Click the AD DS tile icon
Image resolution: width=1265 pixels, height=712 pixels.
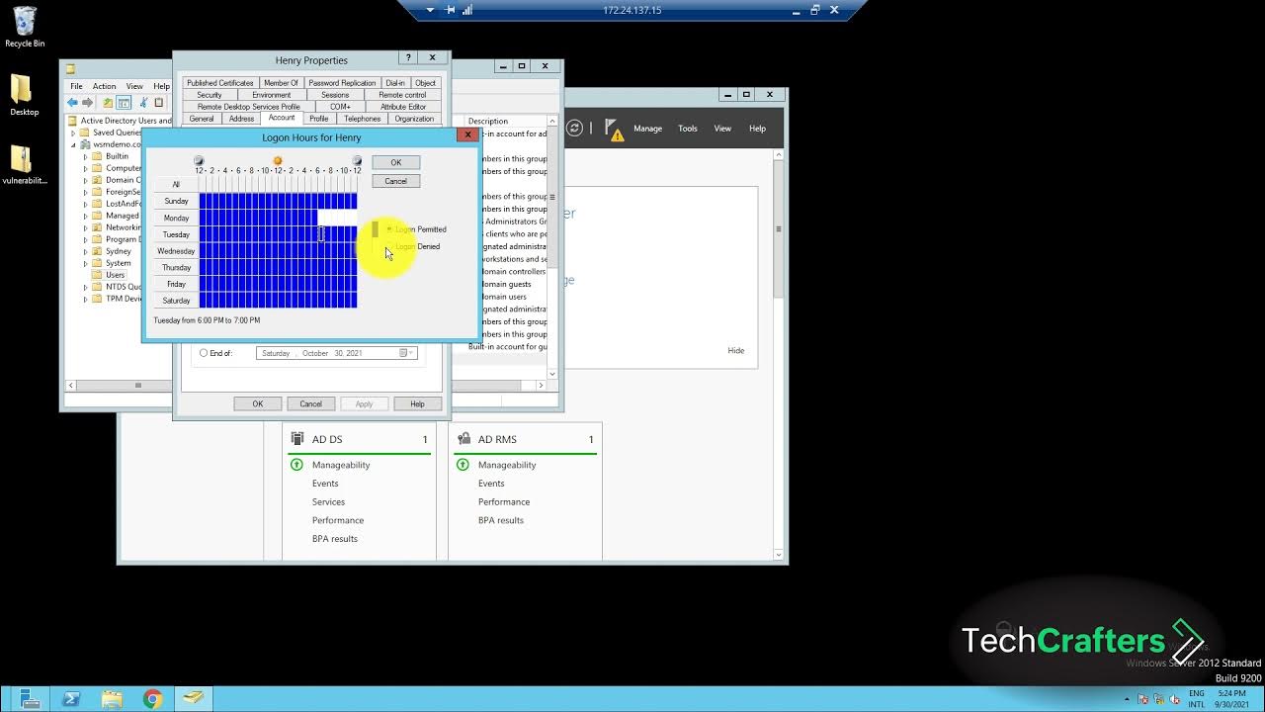(297, 439)
